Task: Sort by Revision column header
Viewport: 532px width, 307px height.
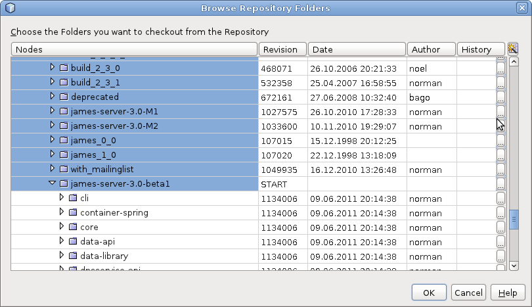Action: tap(282, 49)
